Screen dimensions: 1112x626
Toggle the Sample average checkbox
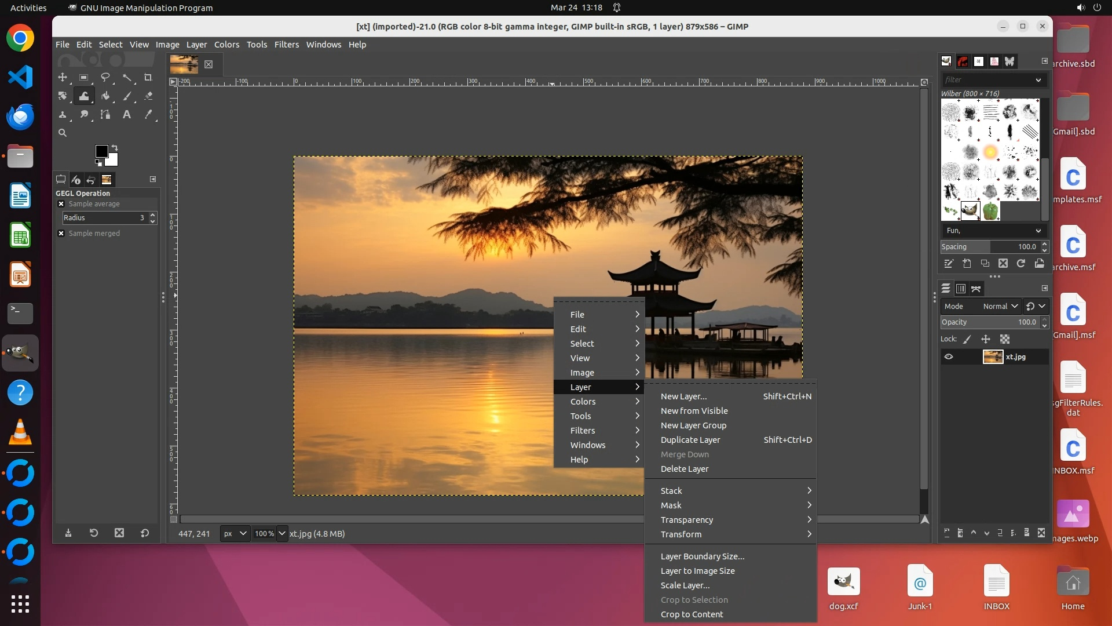click(x=61, y=204)
